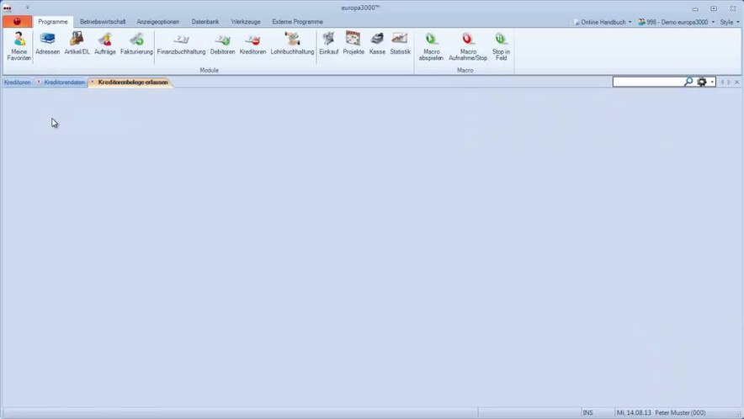Expand the Online Handbuch dropdown
This screenshot has height=419, width=744.
coord(603,22)
